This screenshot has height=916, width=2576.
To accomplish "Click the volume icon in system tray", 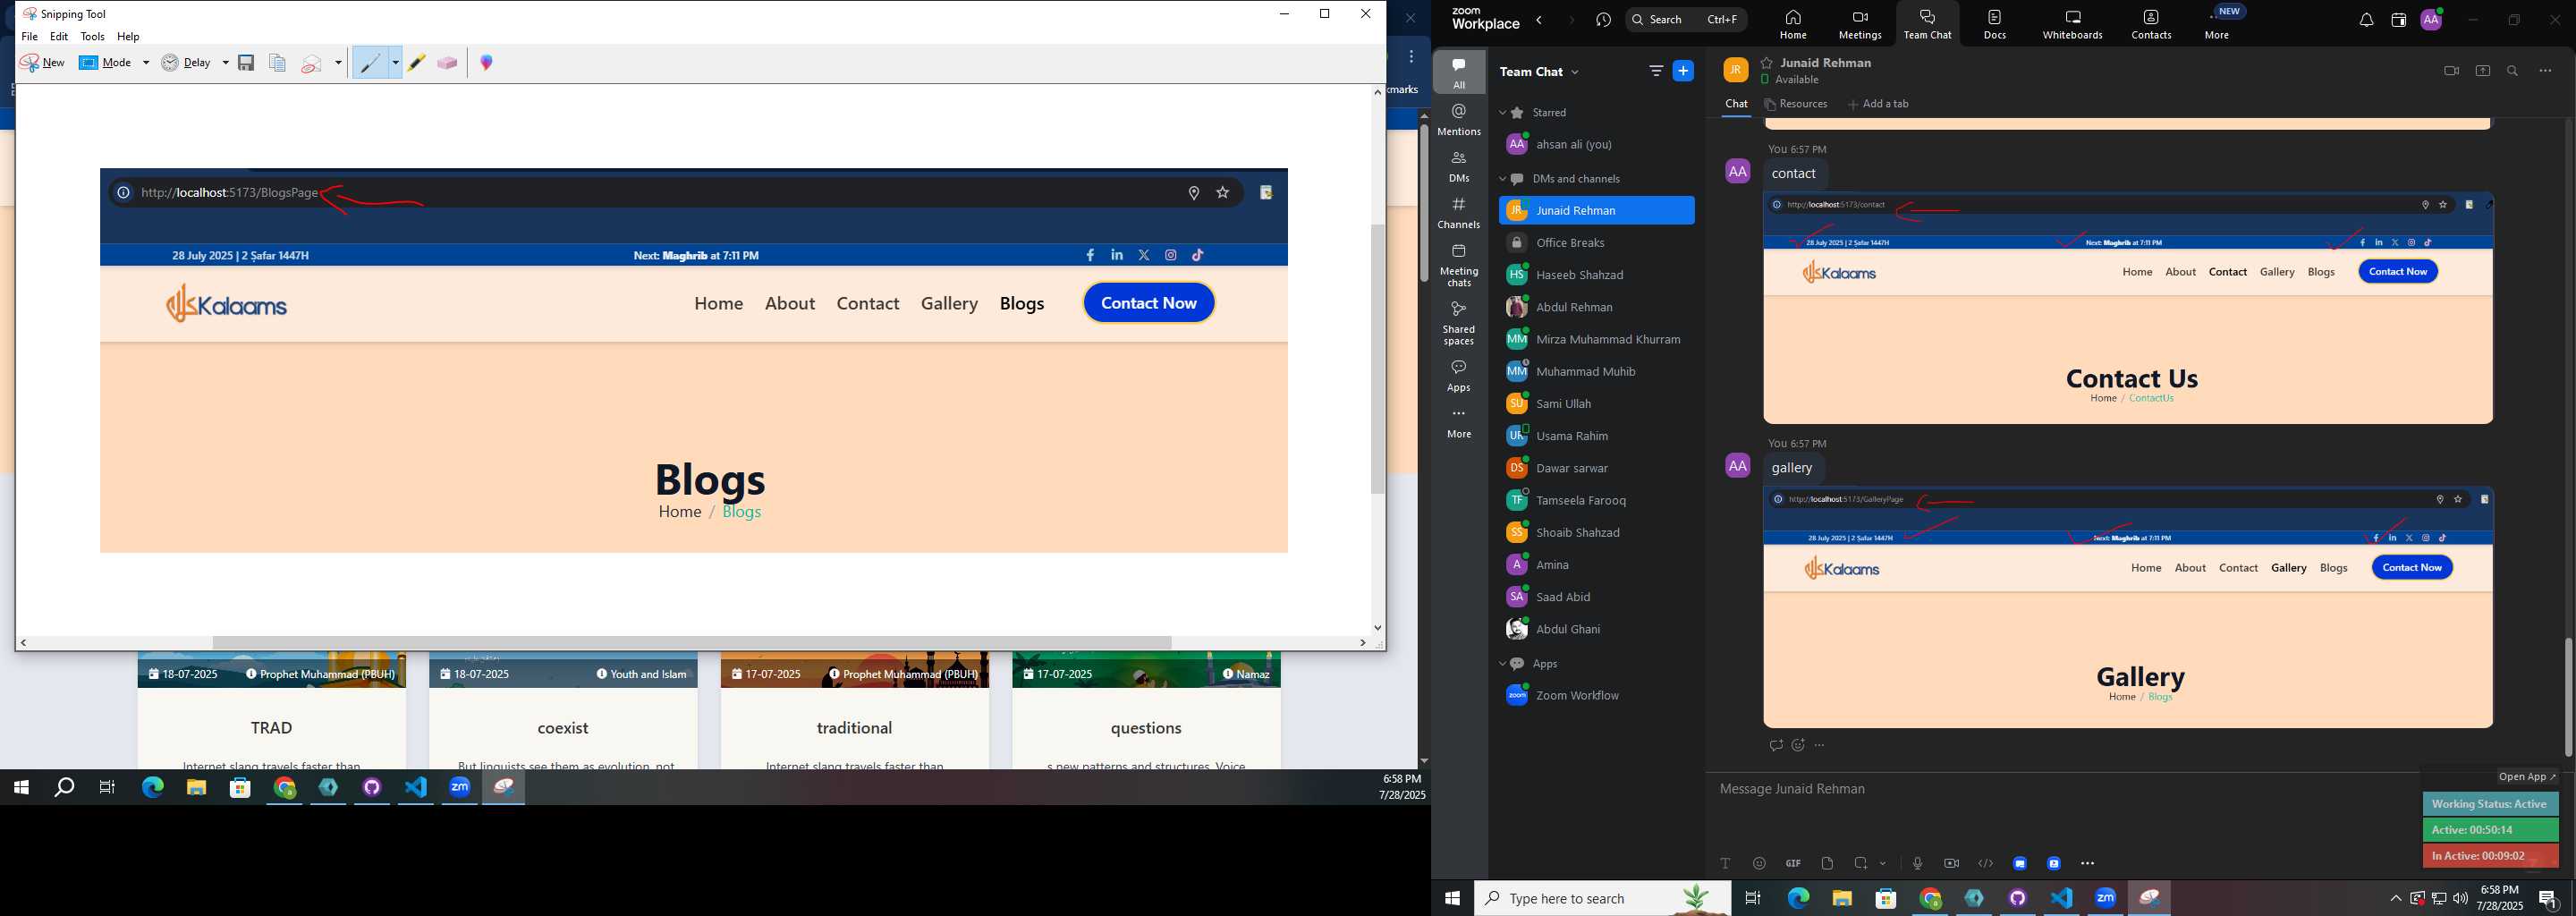I will pos(2460,898).
